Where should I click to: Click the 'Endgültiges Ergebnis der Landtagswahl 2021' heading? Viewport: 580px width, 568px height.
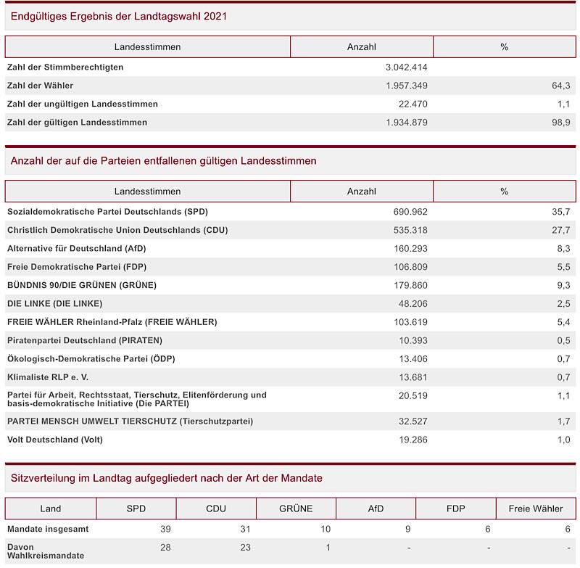[119, 16]
